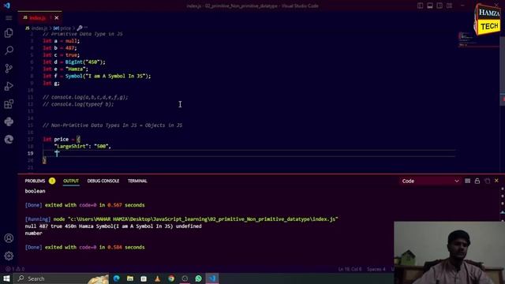Close the index.js editor tab

tap(56, 17)
